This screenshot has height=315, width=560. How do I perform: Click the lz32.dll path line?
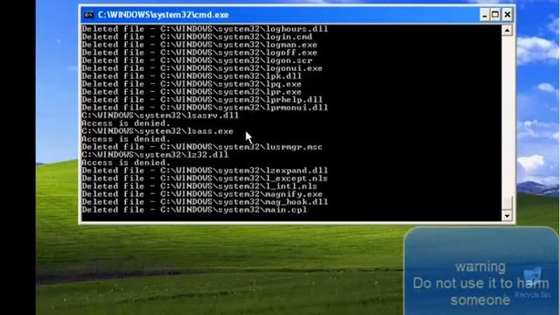coord(155,155)
